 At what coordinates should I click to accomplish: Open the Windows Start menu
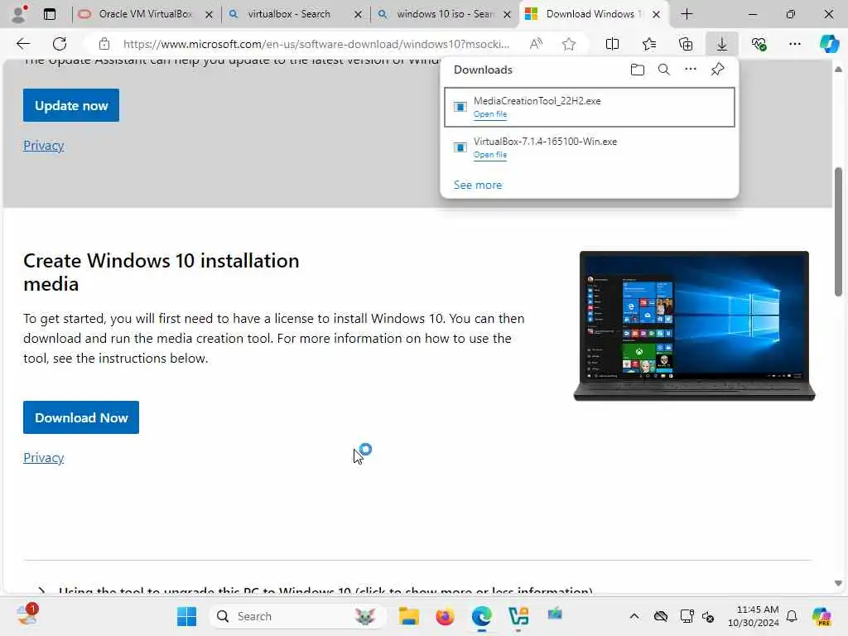click(x=186, y=616)
